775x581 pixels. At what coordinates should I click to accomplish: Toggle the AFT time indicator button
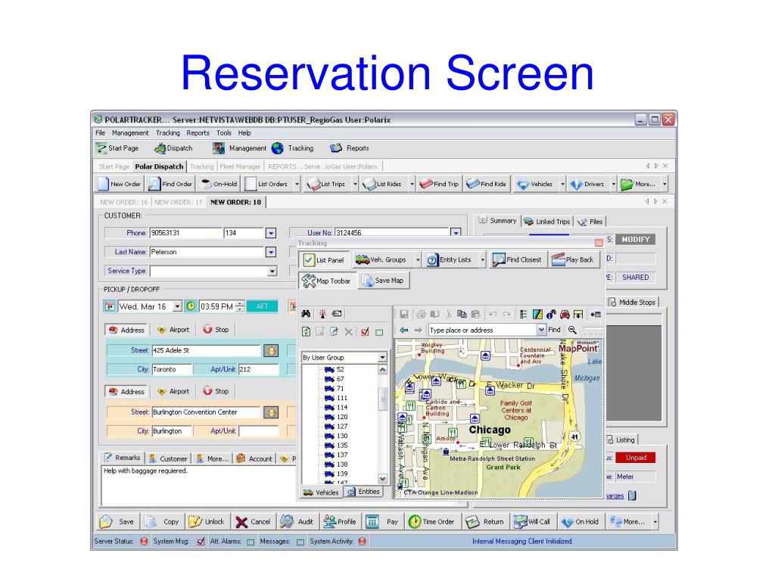pos(262,306)
